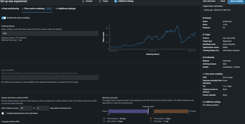
Task: Click the Series identifier field
Action: 50,77
